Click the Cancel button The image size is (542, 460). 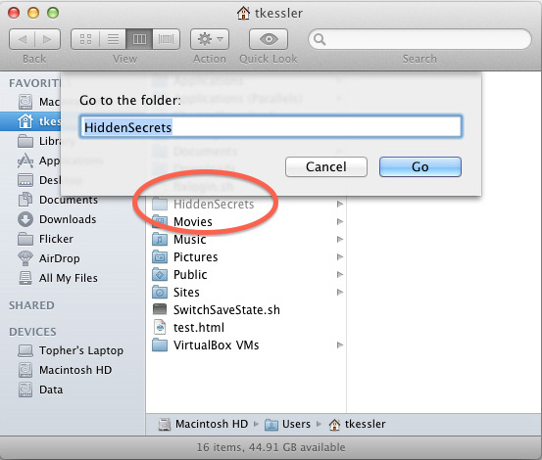(x=326, y=167)
